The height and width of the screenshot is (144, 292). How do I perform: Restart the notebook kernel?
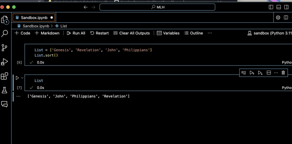(x=99, y=33)
